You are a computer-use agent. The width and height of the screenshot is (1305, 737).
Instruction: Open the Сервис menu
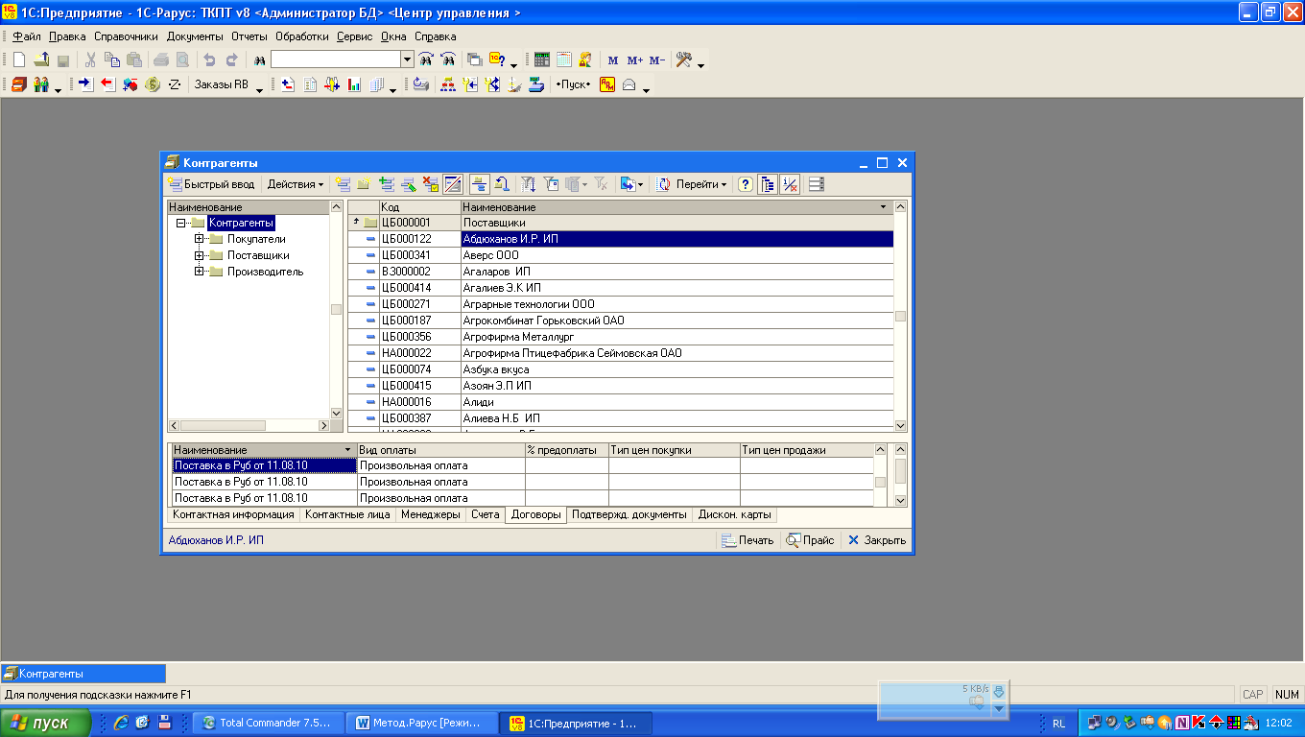tap(355, 36)
